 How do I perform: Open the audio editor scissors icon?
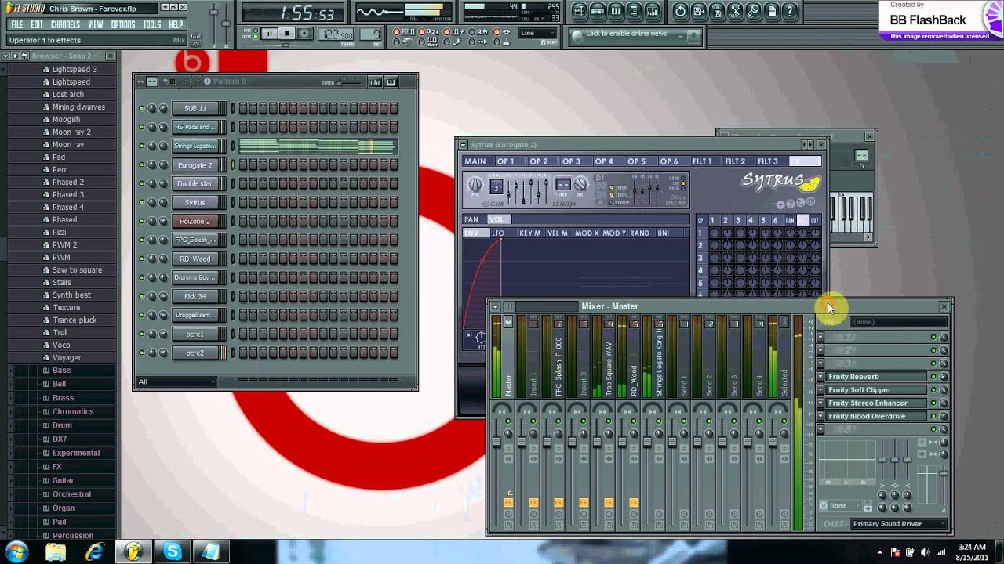click(x=735, y=11)
